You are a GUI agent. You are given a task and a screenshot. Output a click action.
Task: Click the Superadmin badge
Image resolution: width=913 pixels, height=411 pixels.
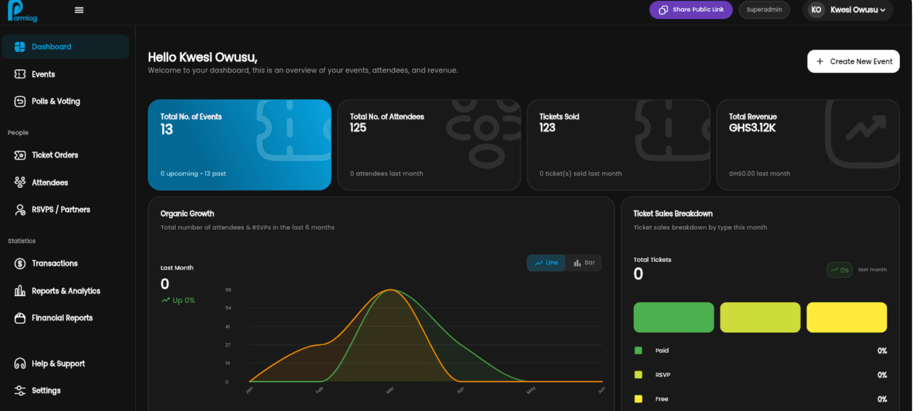pyautogui.click(x=764, y=10)
